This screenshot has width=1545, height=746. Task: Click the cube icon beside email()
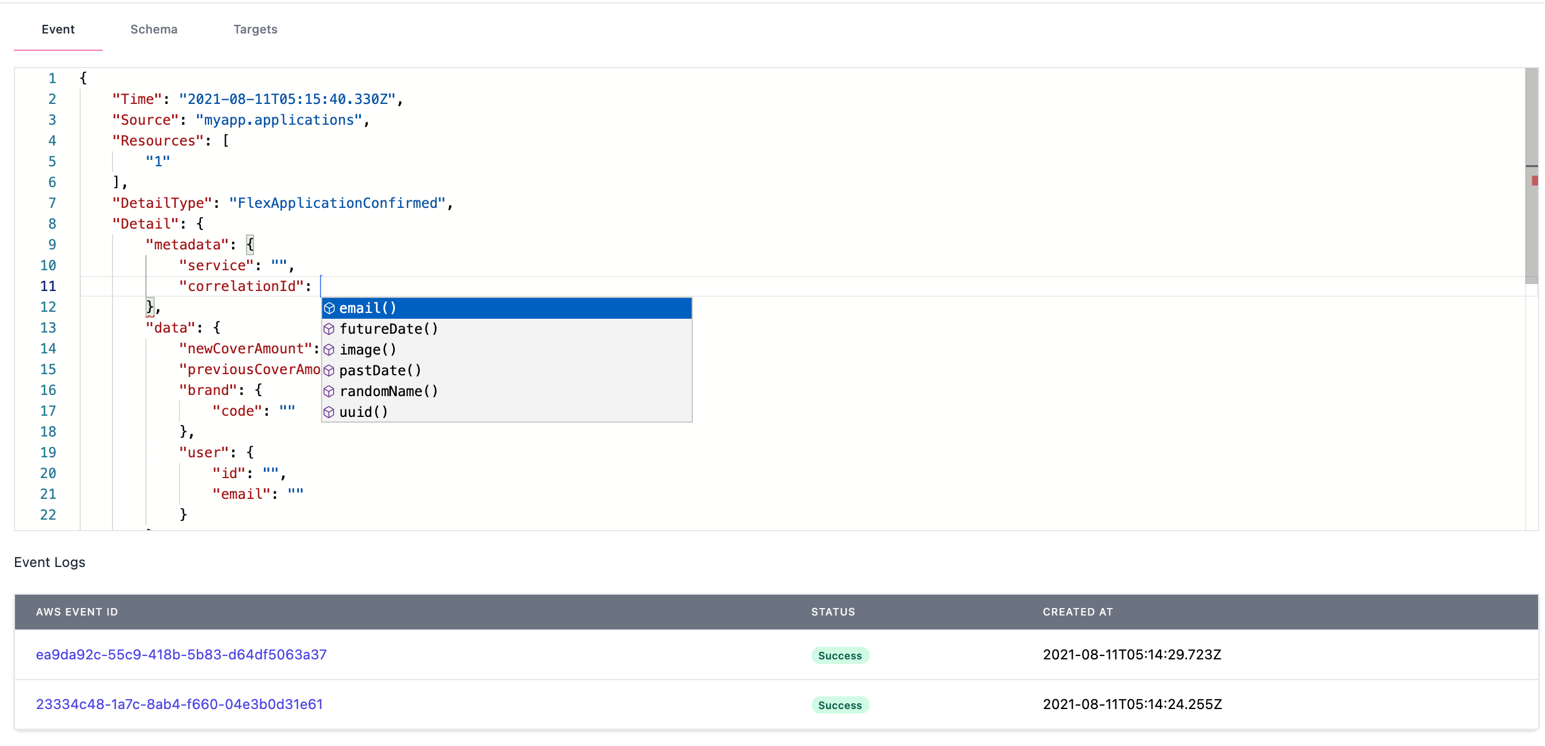click(329, 308)
